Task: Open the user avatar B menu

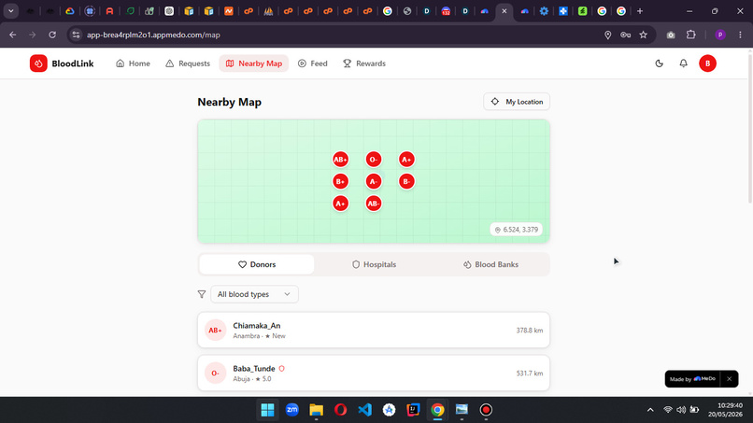Action: (x=707, y=63)
